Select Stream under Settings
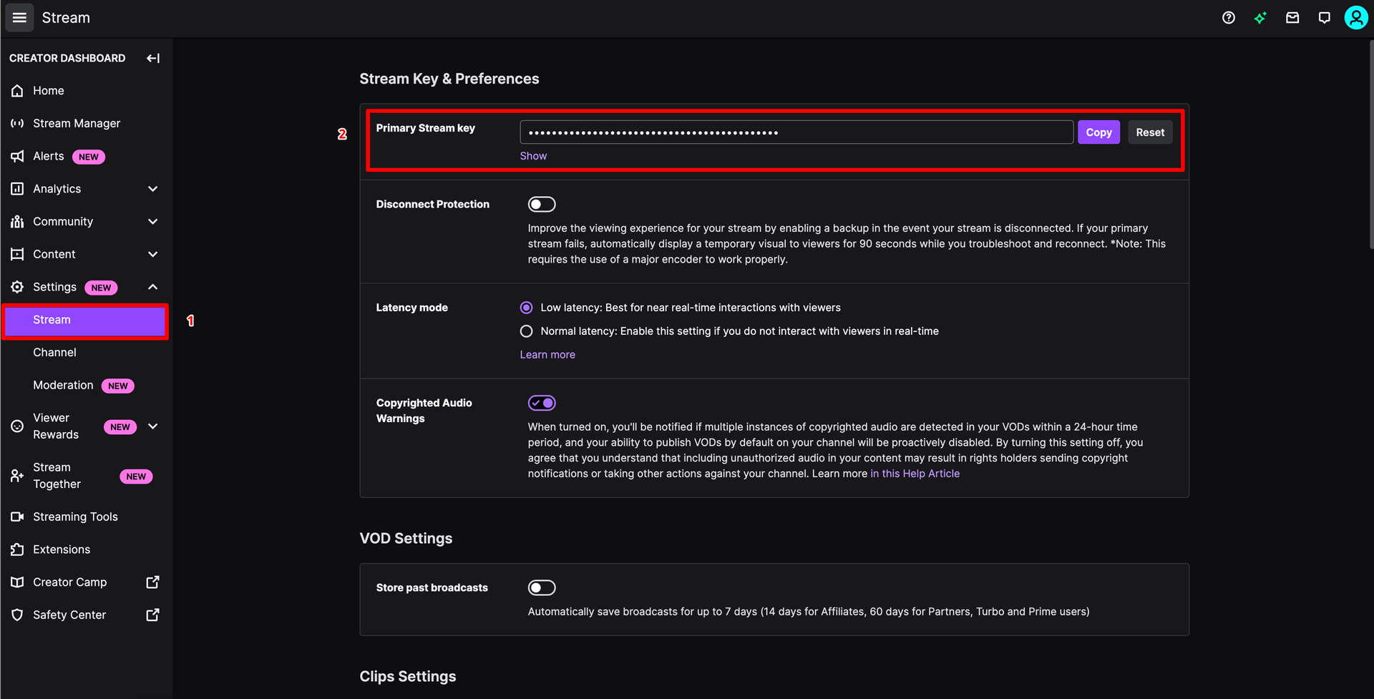Viewport: 1374px width, 699px height. coord(85,321)
